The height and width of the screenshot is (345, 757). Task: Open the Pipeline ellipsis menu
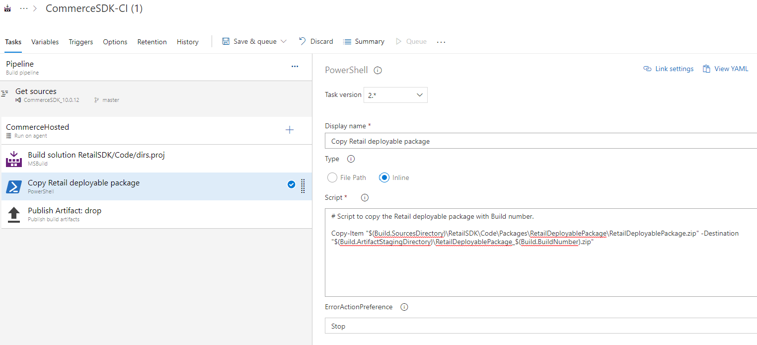click(x=295, y=66)
